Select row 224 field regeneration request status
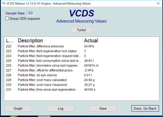This screenshot has width=163, height=117. pyautogui.click(x=81, y=56)
